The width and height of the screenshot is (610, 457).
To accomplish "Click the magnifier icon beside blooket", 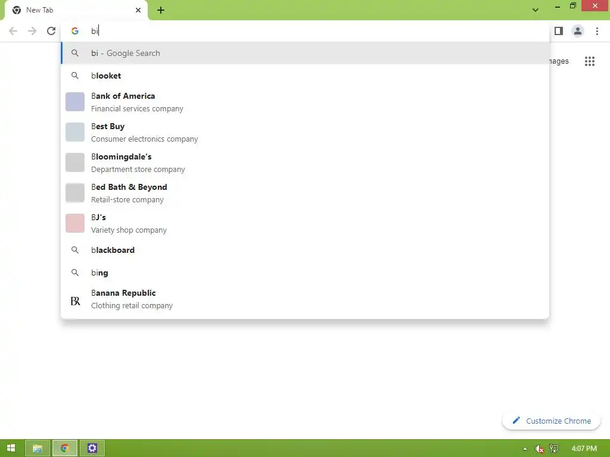I will click(75, 76).
